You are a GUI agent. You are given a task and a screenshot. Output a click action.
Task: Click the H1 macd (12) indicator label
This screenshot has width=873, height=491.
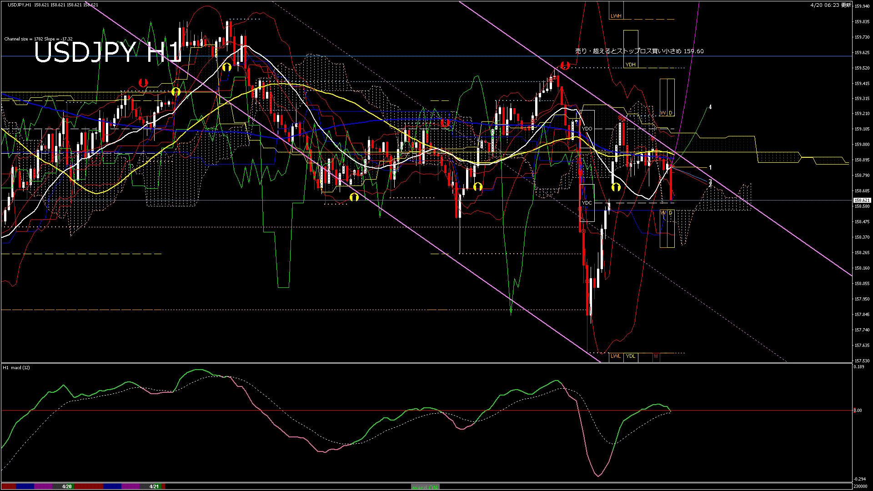click(16, 367)
